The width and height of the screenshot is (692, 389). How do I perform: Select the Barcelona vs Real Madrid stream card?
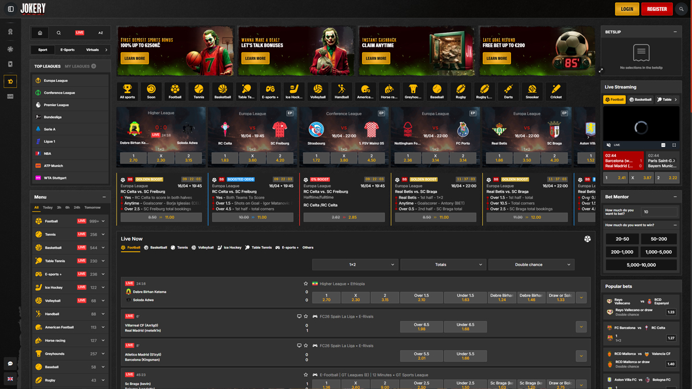point(623,161)
